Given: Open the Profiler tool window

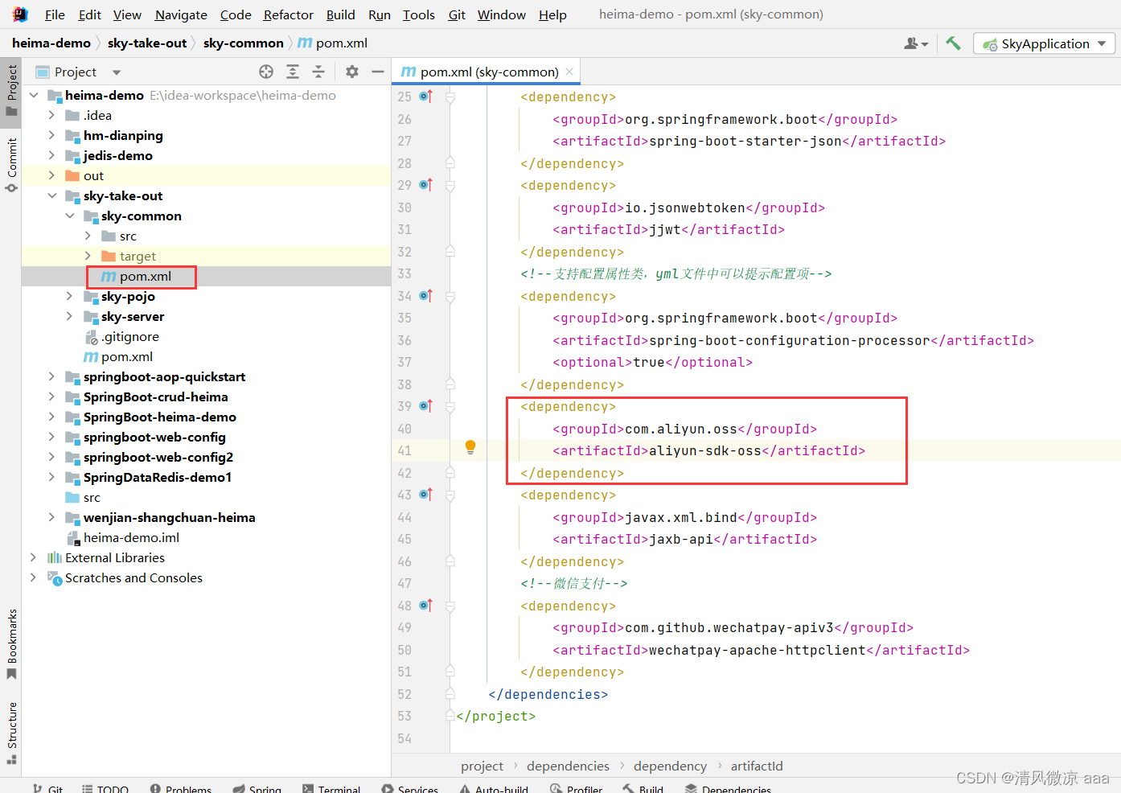Looking at the screenshot, I should tap(577, 789).
